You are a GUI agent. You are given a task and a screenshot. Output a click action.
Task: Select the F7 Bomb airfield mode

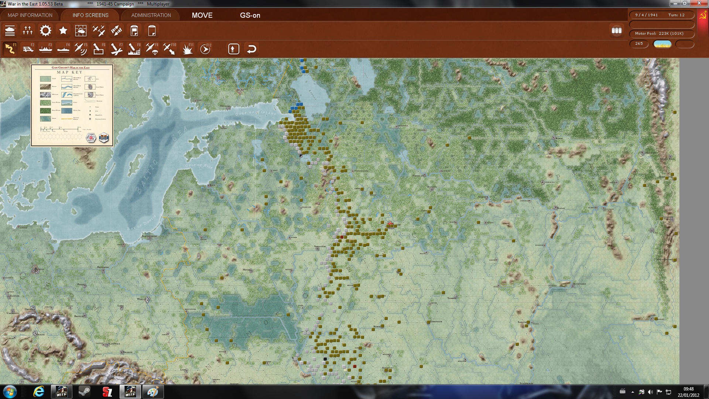(x=116, y=49)
